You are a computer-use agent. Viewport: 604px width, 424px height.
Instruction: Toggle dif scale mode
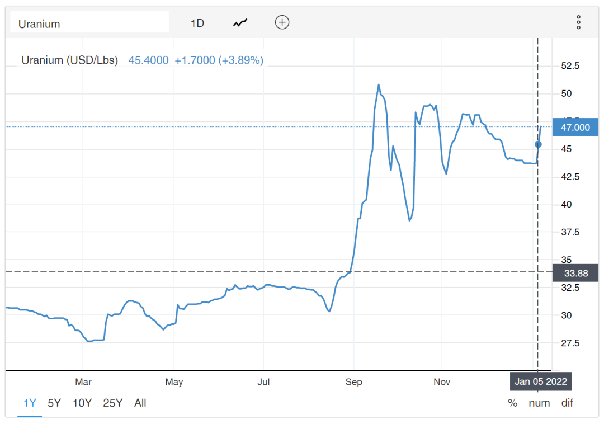coord(567,403)
